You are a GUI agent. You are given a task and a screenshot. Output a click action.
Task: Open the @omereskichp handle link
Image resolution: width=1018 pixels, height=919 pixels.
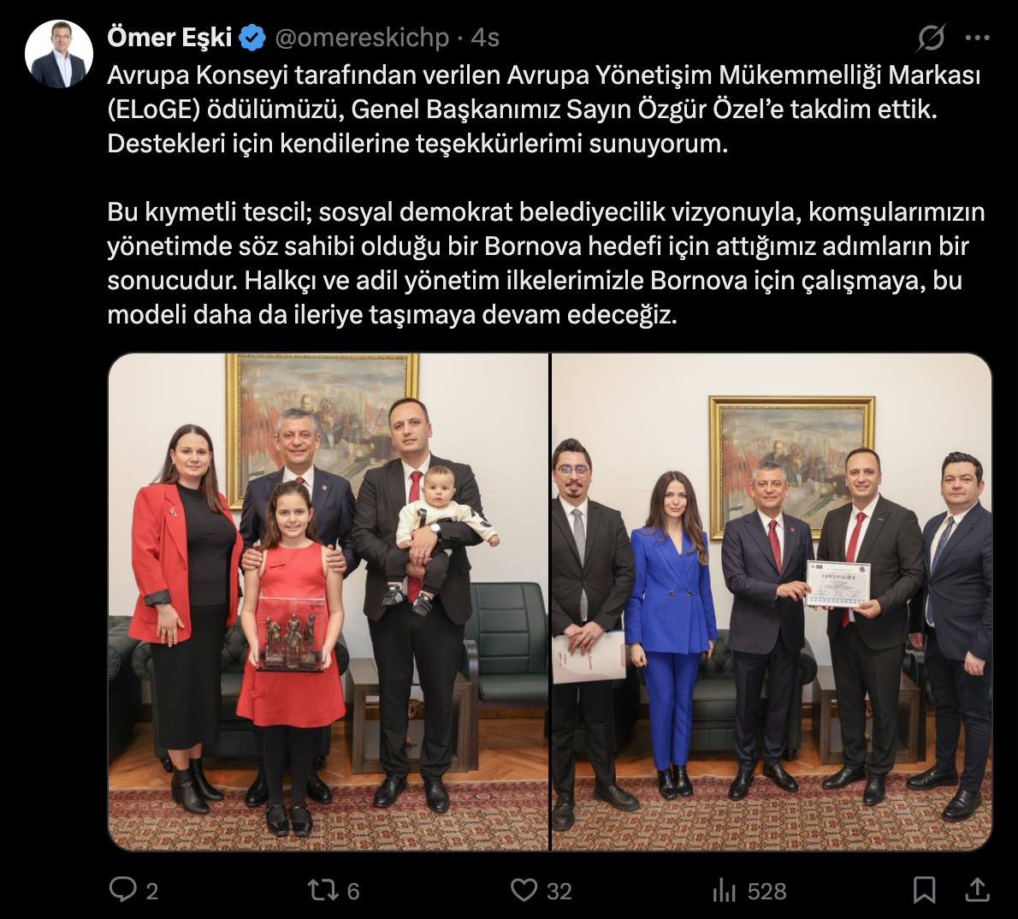click(x=362, y=38)
